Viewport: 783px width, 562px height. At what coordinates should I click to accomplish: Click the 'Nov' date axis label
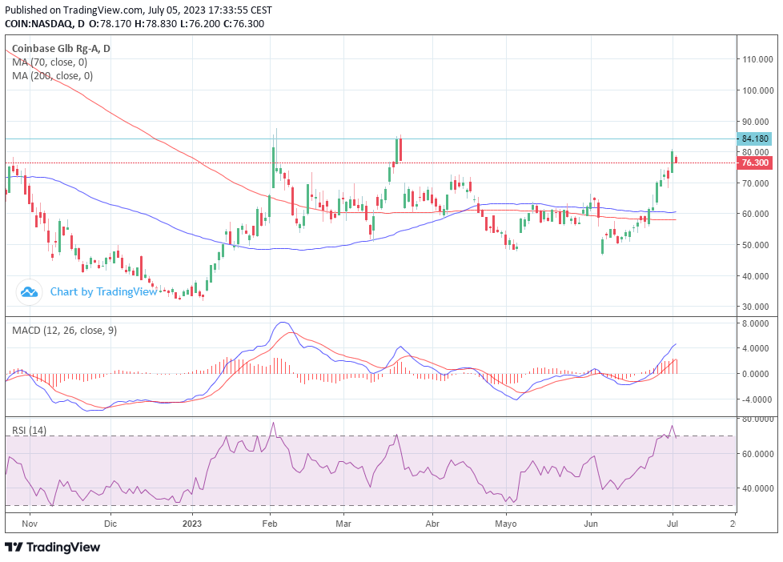[30, 524]
